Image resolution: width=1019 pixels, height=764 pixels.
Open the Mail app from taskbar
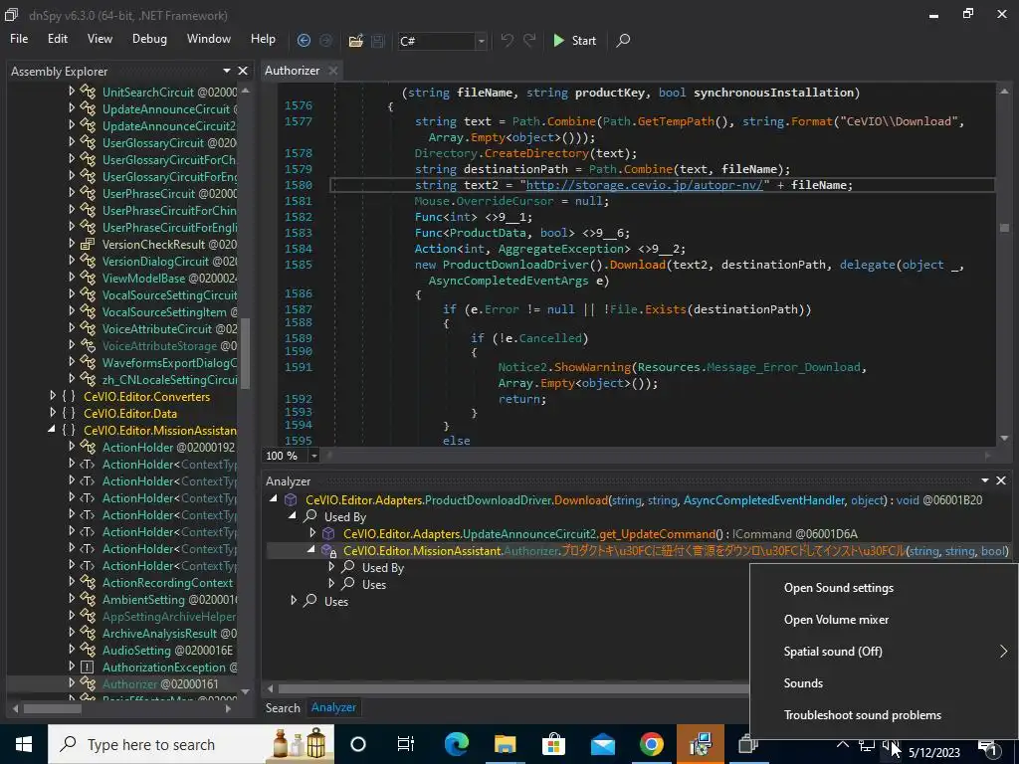(x=602, y=744)
